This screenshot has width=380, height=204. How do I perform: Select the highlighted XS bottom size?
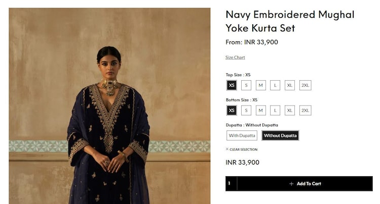pos(232,110)
